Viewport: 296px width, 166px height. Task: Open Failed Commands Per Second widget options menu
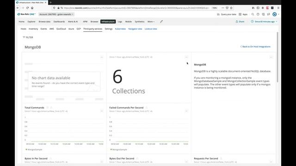pyautogui.click(x=186, y=111)
